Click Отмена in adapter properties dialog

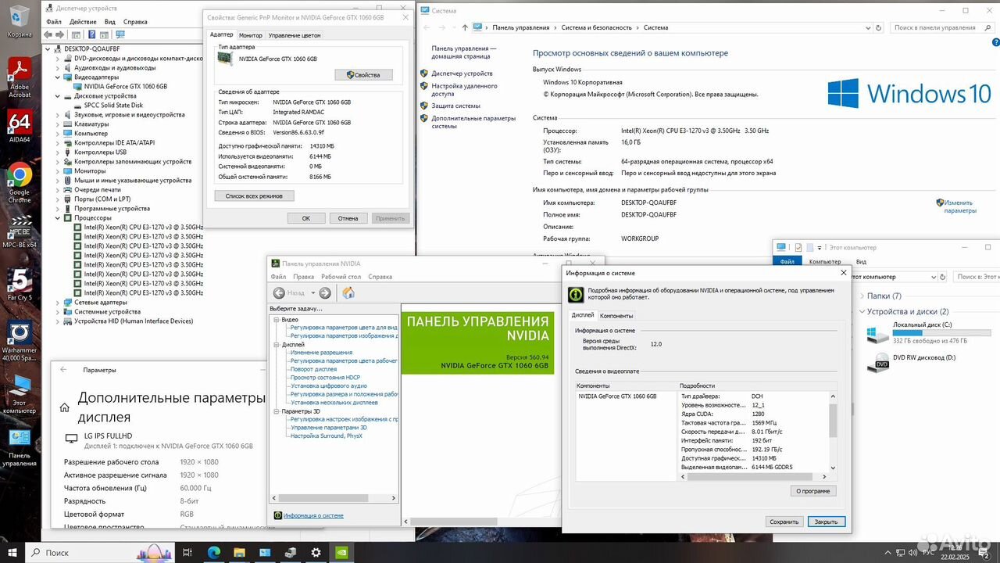(348, 218)
